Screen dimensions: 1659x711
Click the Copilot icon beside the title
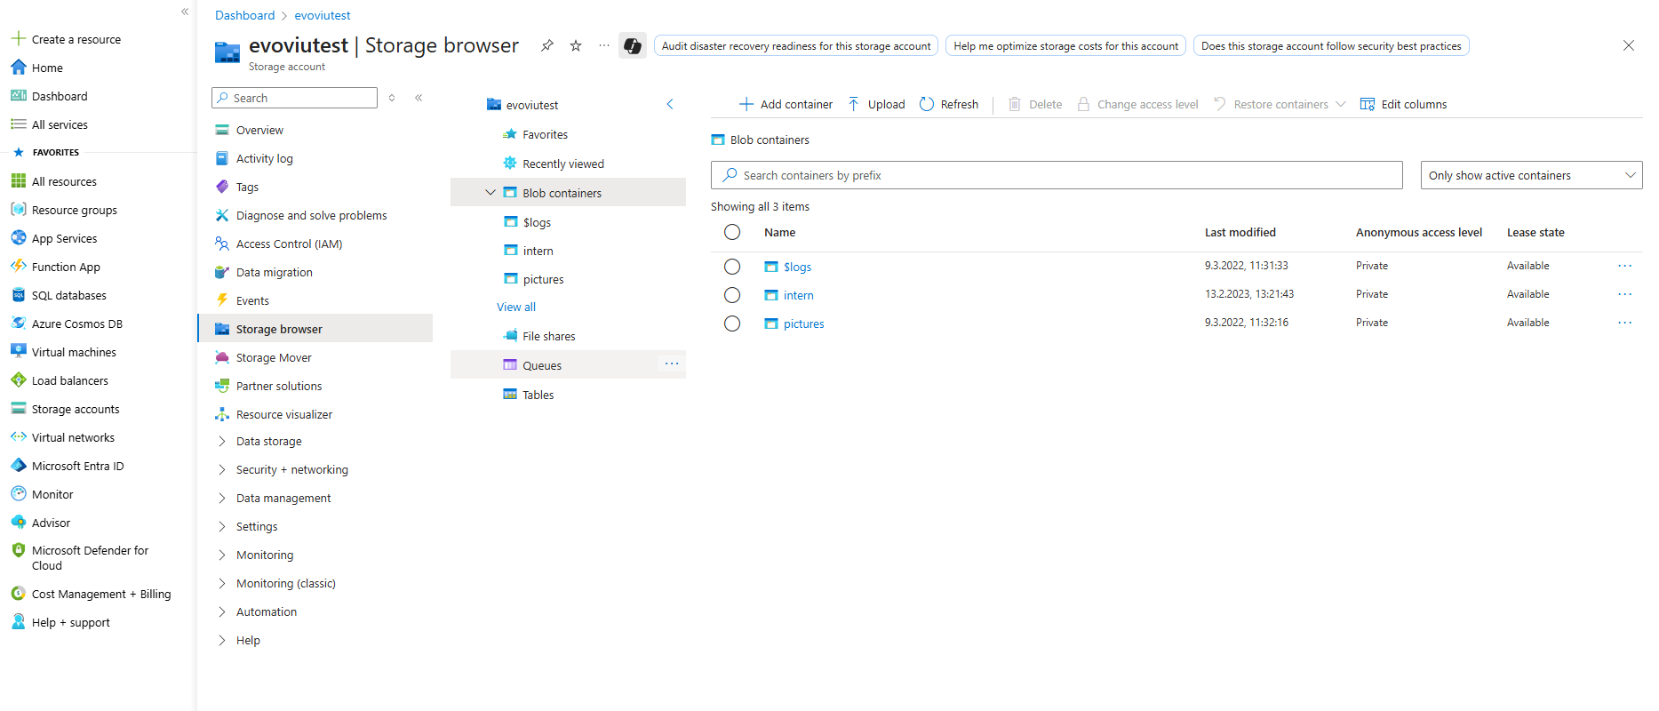point(632,45)
